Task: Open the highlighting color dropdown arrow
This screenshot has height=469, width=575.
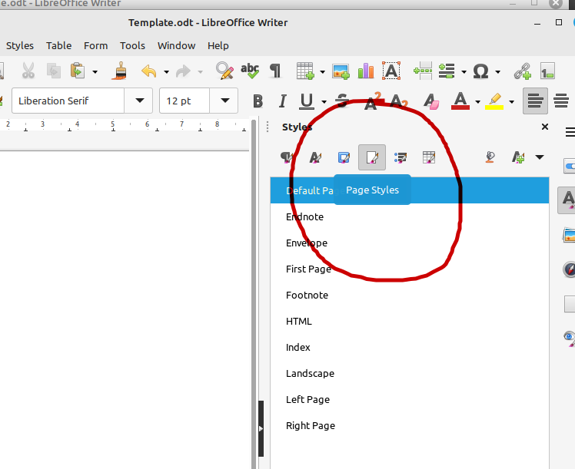Action: pyautogui.click(x=511, y=102)
